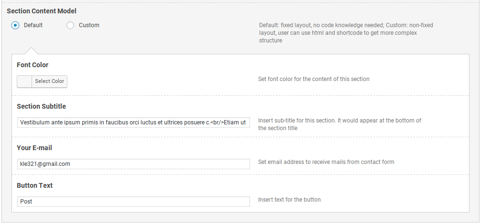481x224 pixels.
Task: Focus the Your E-mail input field
Action: (x=133, y=164)
